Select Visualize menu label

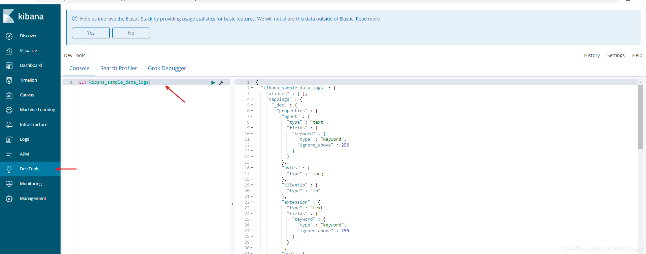28,51
